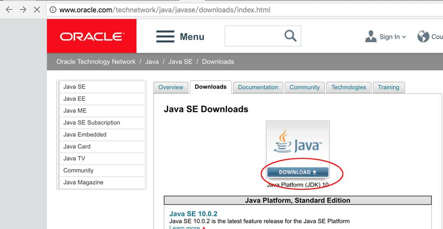Open the Technologies tab
Image resolution: width=443 pixels, height=229 pixels.
click(348, 87)
